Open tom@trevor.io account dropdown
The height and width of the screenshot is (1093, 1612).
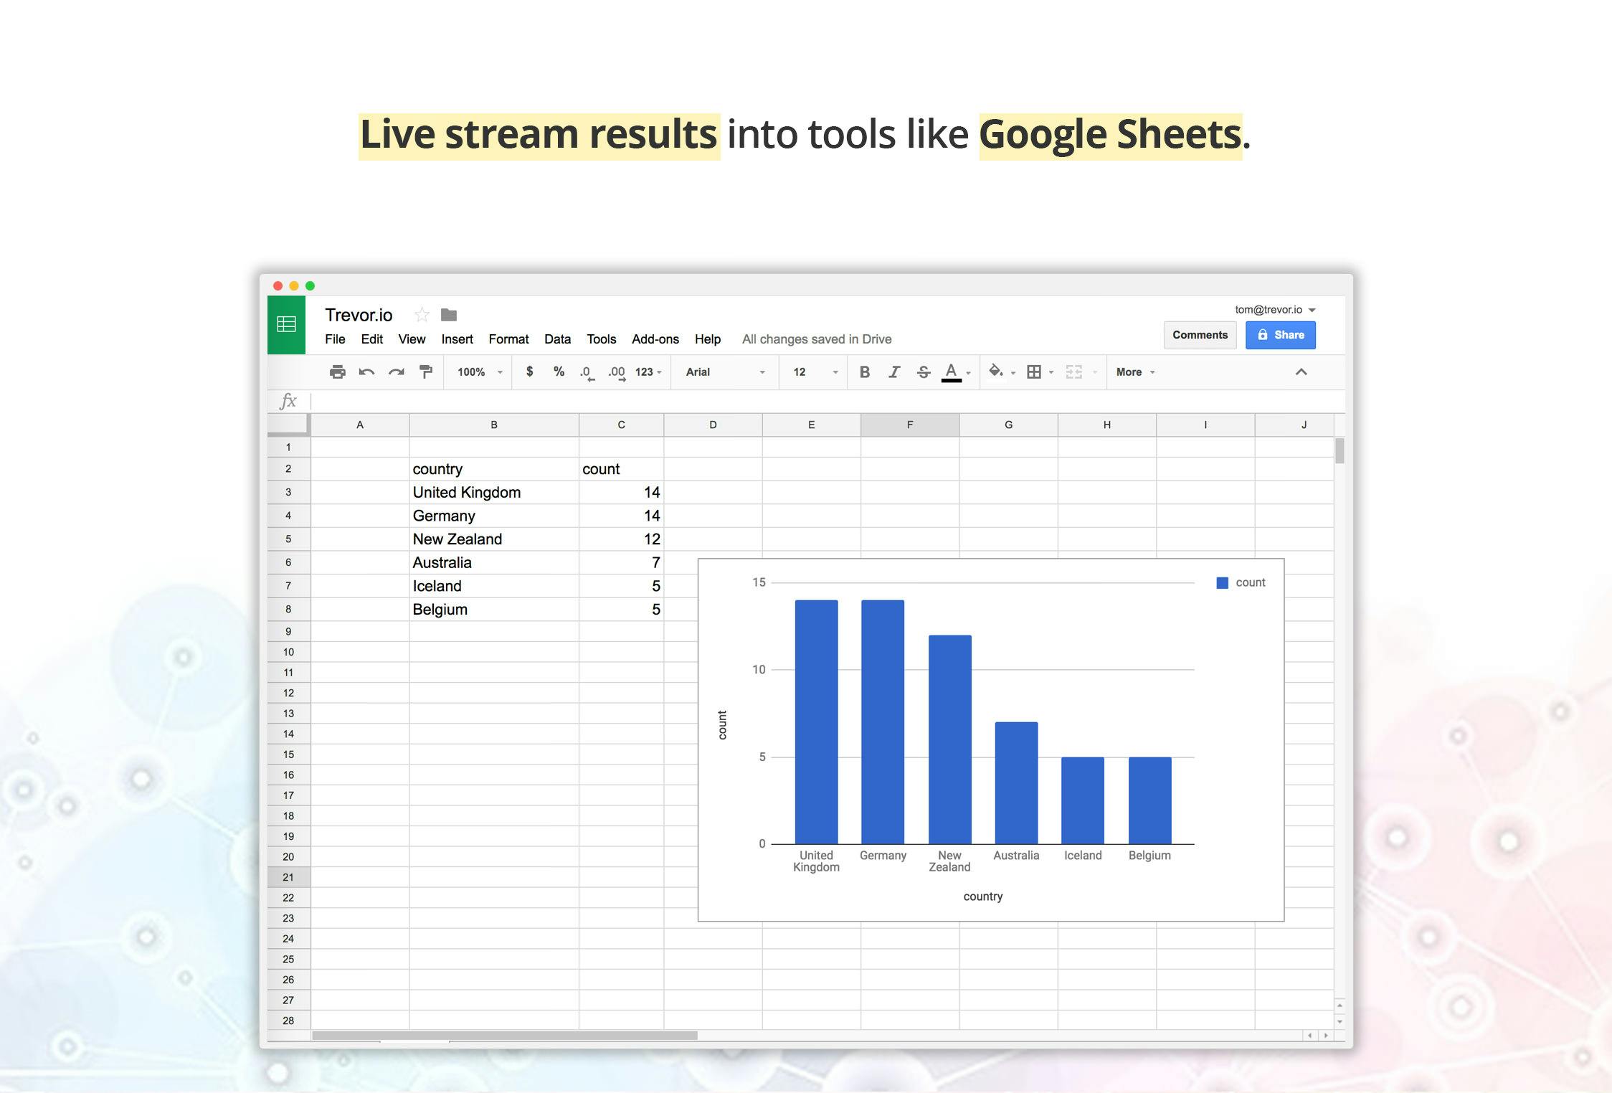(1275, 310)
